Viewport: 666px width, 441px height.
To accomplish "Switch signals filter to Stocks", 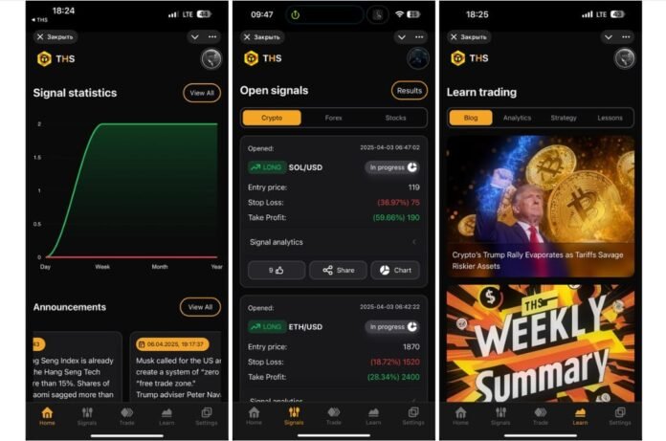I will [x=395, y=118].
